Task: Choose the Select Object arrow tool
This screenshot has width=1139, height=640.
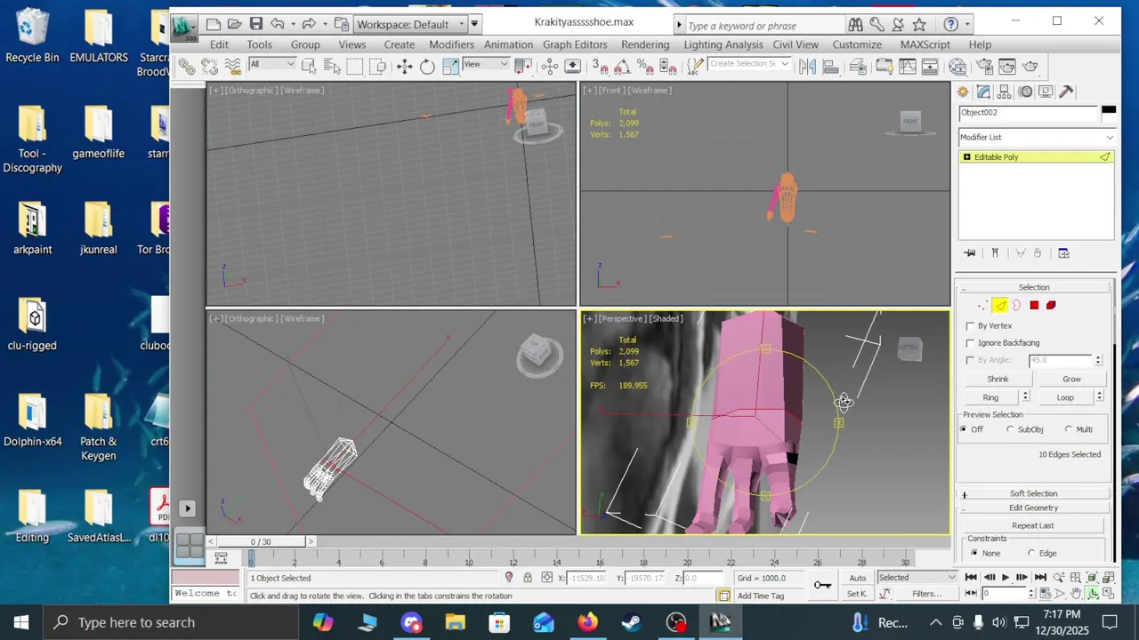Action: tap(309, 66)
